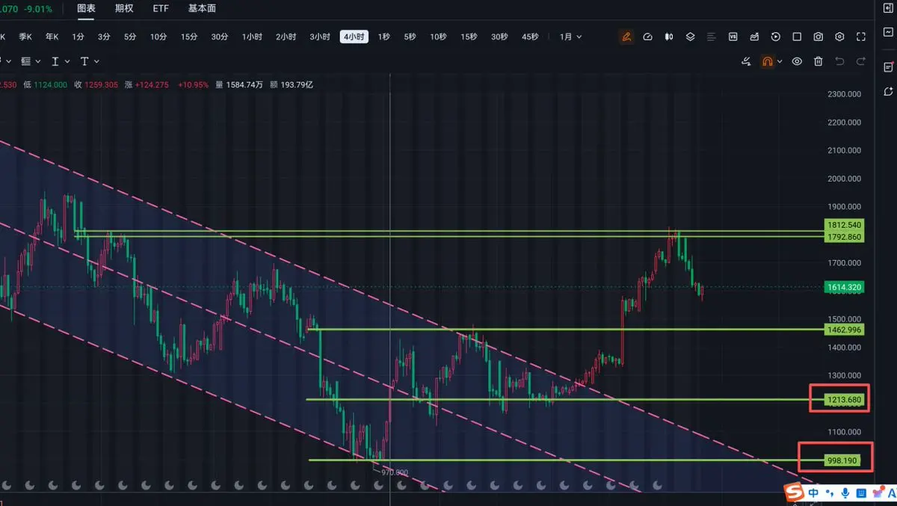This screenshot has height=506, width=897.
Task: Toggle drawing visibility with the eye icon
Action: click(x=797, y=61)
